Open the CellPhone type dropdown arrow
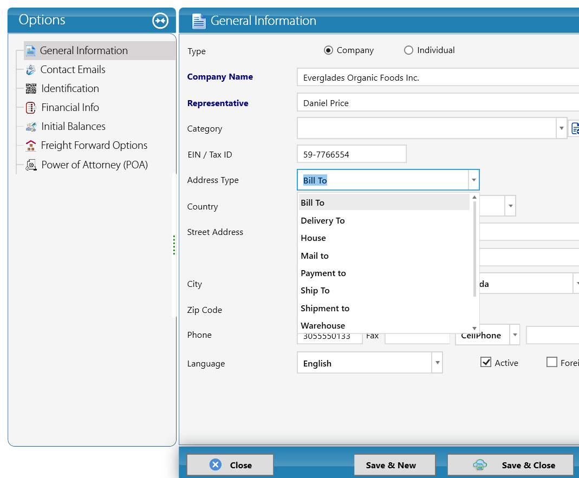The height and width of the screenshot is (478, 579). click(515, 335)
